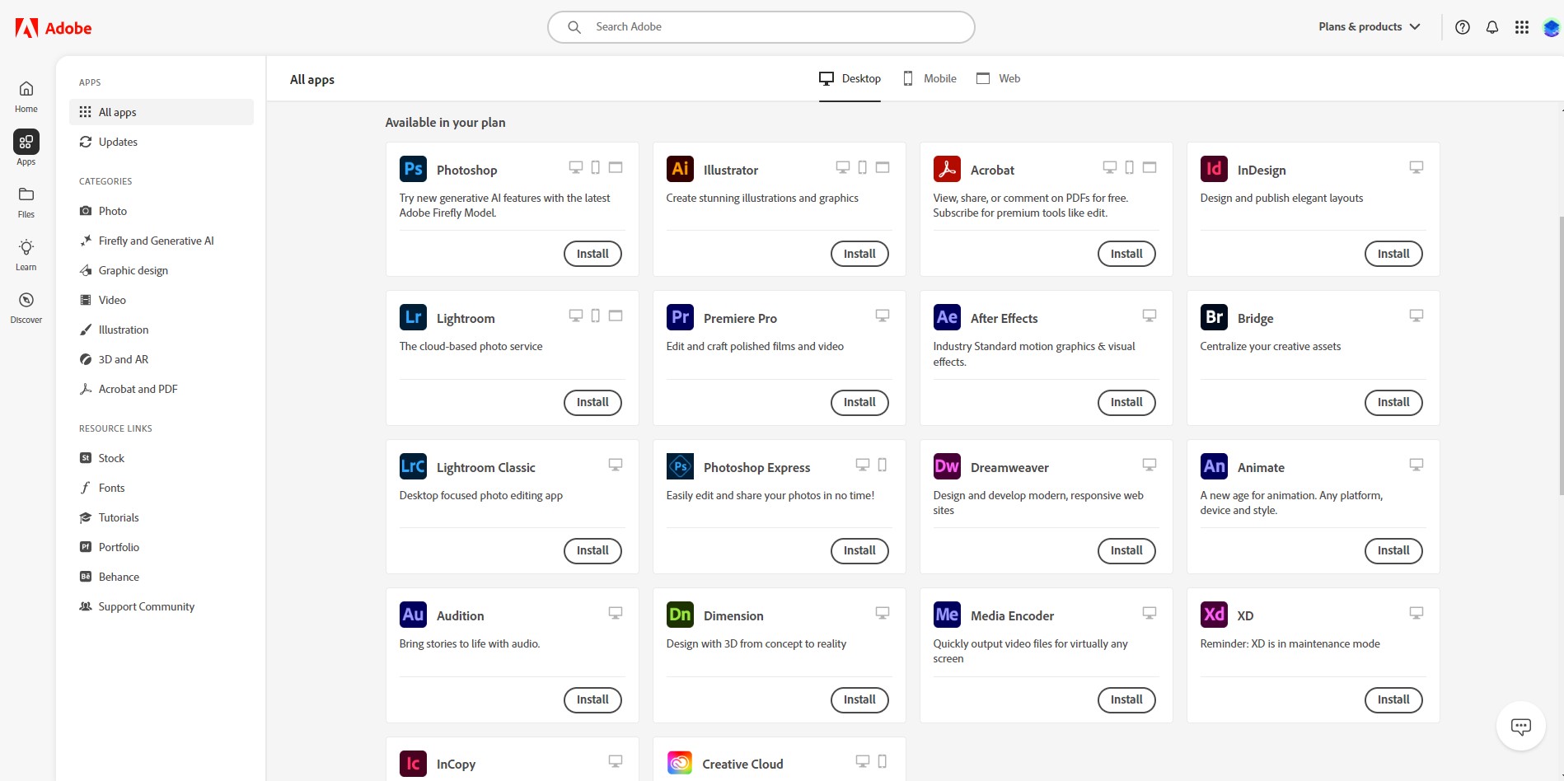Viewport: 1564px width, 781px height.
Task: Choose the Illustration category
Action: (162, 330)
